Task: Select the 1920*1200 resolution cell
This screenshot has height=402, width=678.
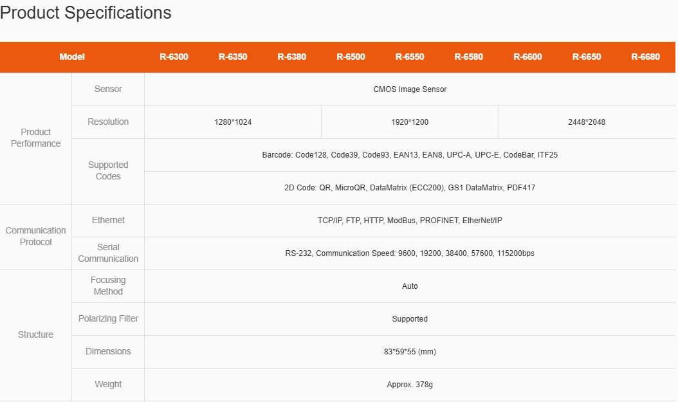Action: click(410, 122)
